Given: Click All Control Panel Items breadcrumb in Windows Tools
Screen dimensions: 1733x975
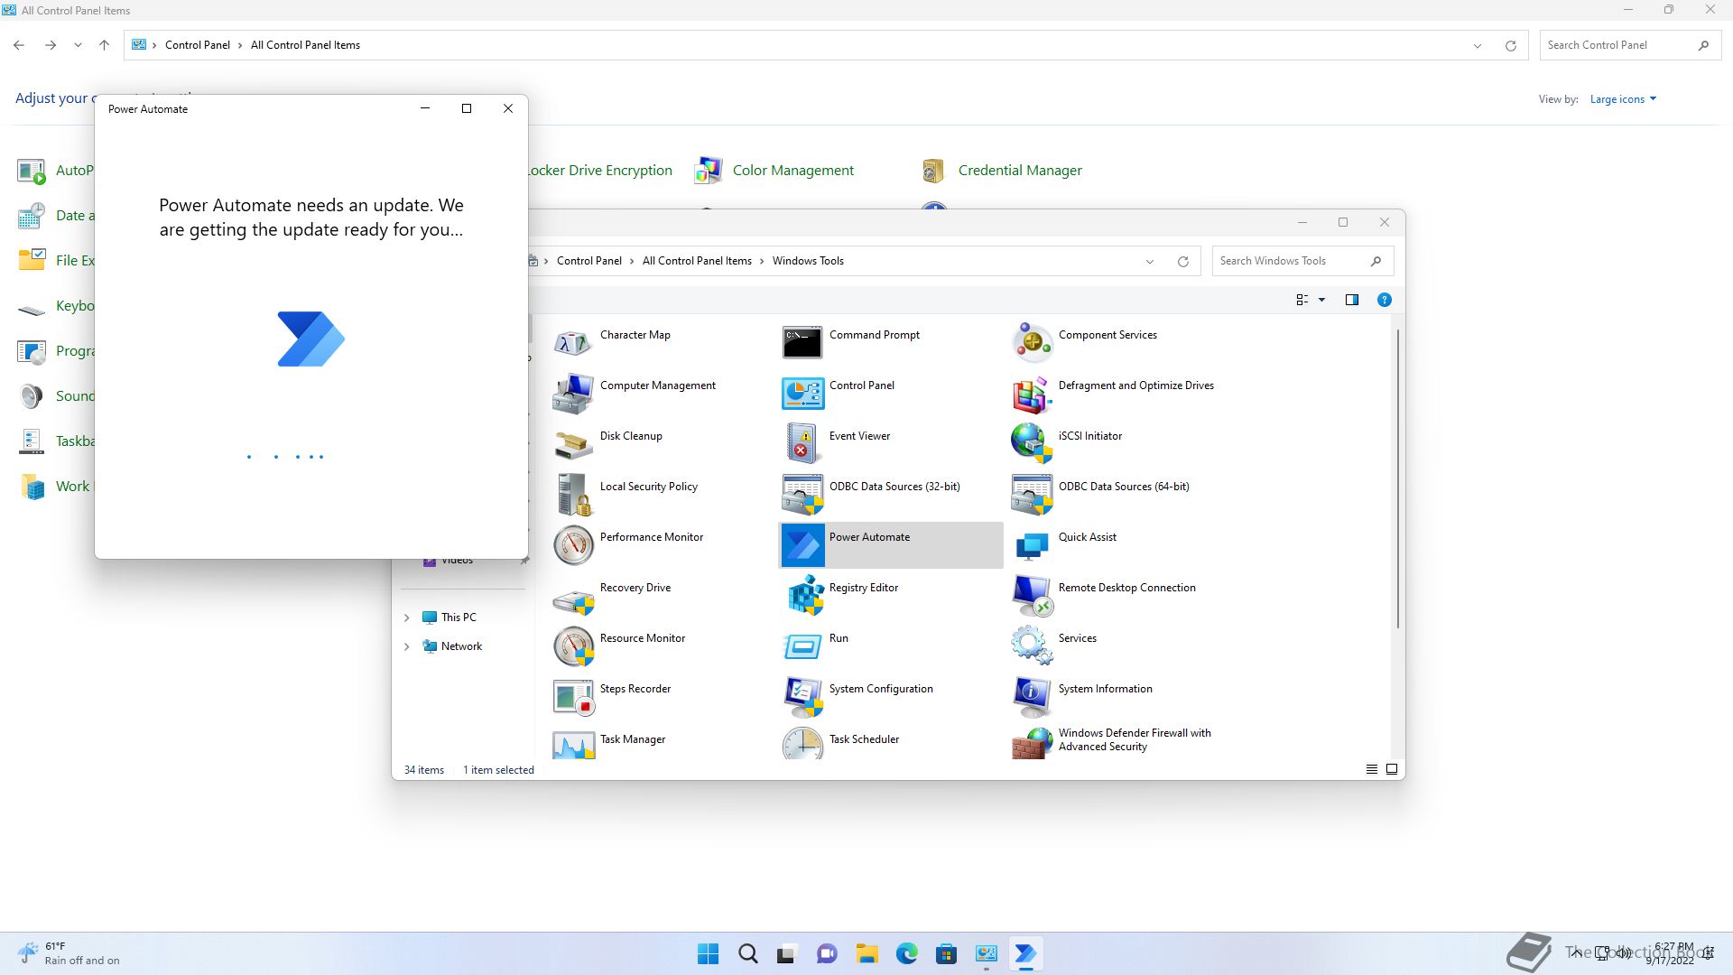Looking at the screenshot, I should [x=697, y=261].
